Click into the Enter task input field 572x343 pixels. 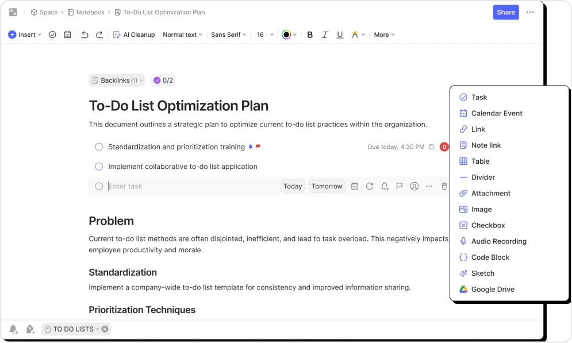(x=190, y=186)
